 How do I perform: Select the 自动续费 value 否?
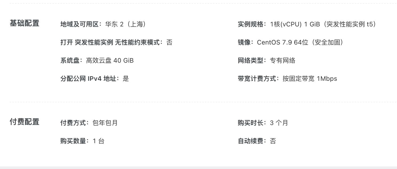273,141
